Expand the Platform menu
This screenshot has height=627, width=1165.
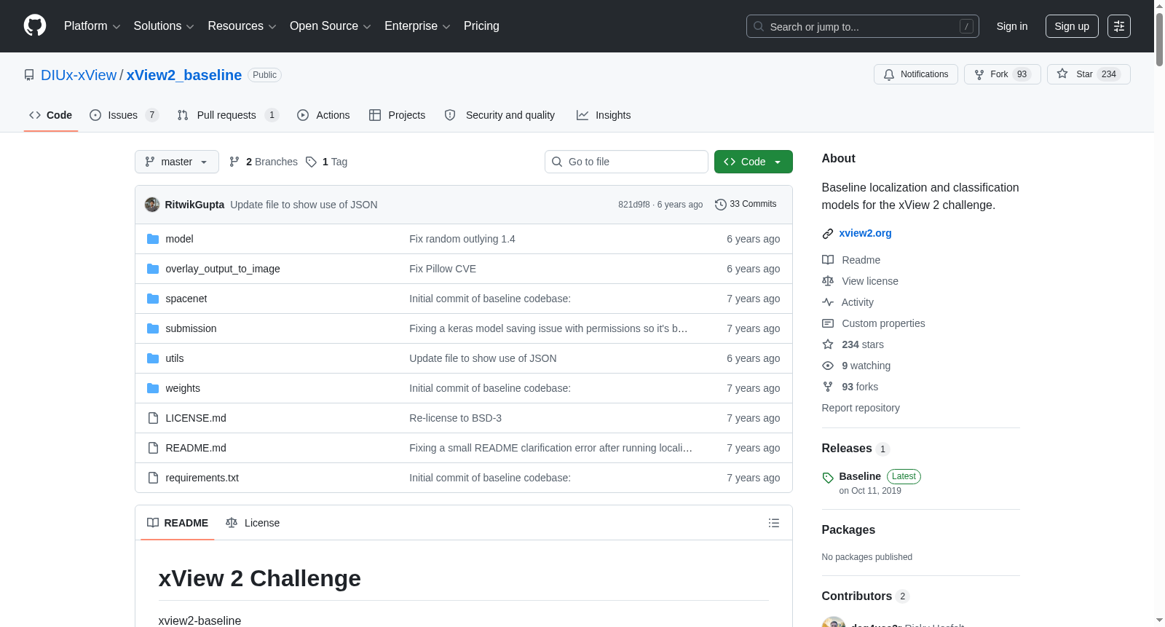pyautogui.click(x=92, y=26)
